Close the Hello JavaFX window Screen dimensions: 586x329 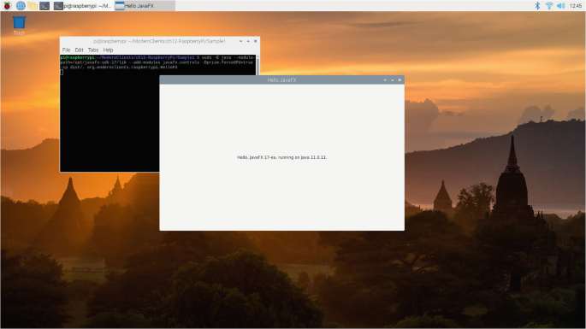(x=400, y=80)
